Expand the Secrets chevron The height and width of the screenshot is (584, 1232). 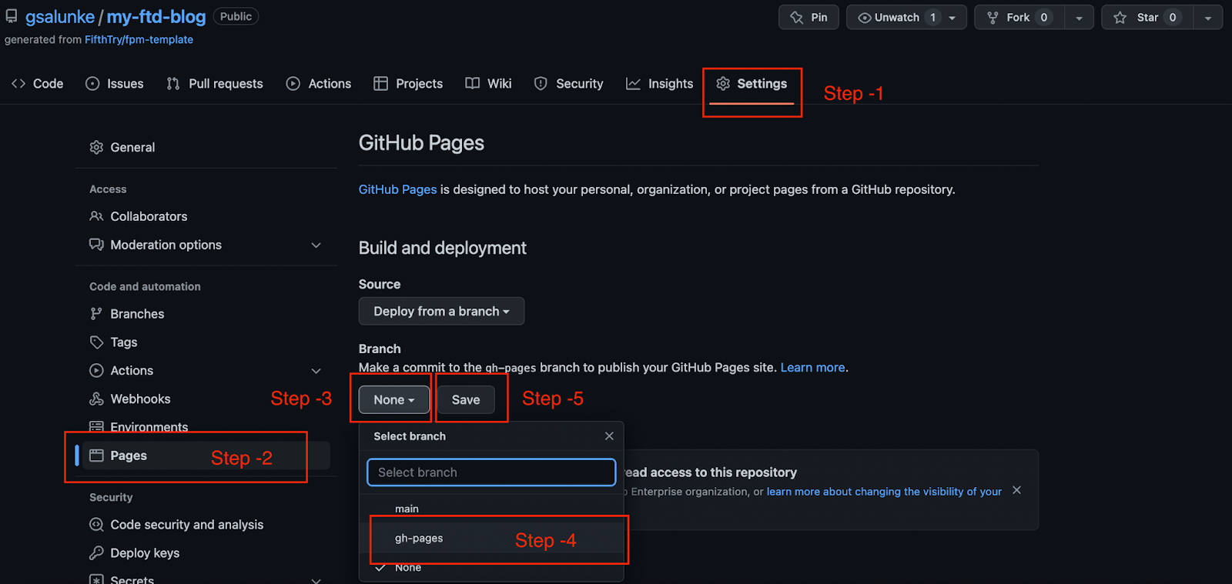click(316, 579)
